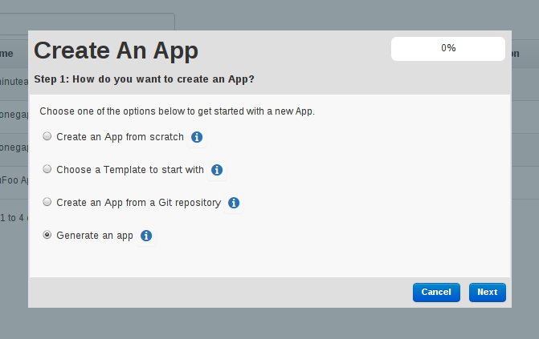
Task: Select Create an App from scratch radio
Action: tap(47, 136)
